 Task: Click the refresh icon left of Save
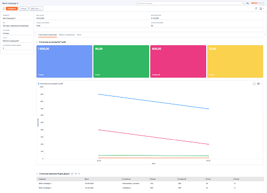[x=4, y=8]
